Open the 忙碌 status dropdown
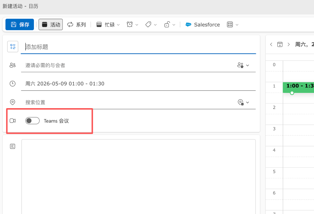Image resolution: width=314 pixels, height=214 pixels. click(x=108, y=24)
